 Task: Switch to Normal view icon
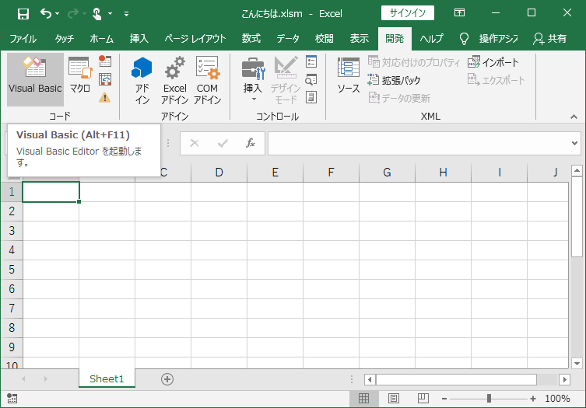point(363,399)
